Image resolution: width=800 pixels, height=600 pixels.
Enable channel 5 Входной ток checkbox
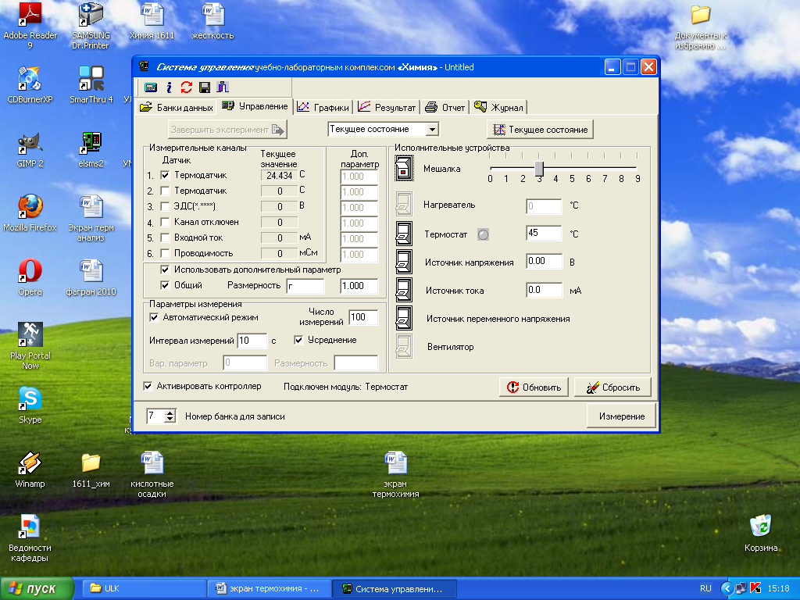click(x=165, y=237)
